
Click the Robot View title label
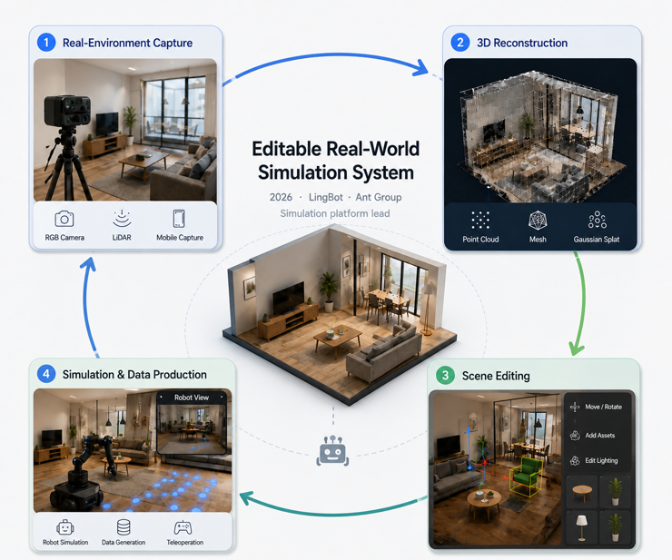(x=192, y=398)
